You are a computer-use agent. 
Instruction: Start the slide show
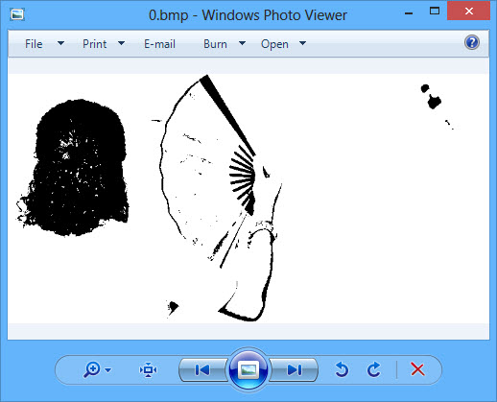click(248, 370)
